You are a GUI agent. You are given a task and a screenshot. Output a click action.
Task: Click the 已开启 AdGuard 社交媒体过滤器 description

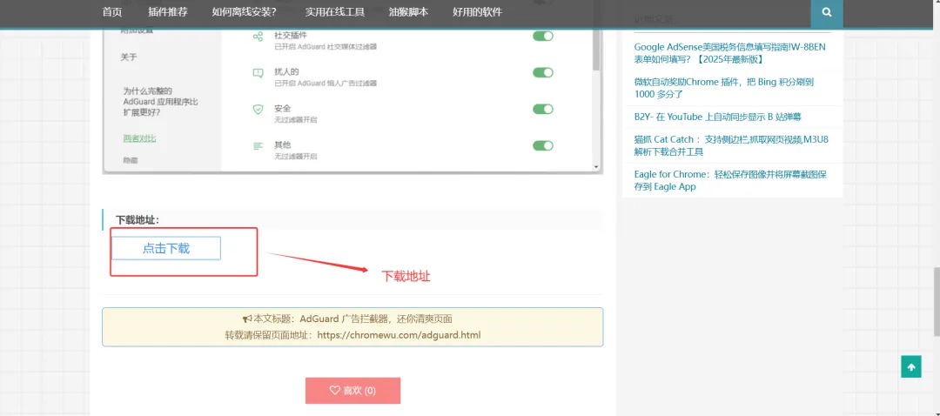pos(326,47)
